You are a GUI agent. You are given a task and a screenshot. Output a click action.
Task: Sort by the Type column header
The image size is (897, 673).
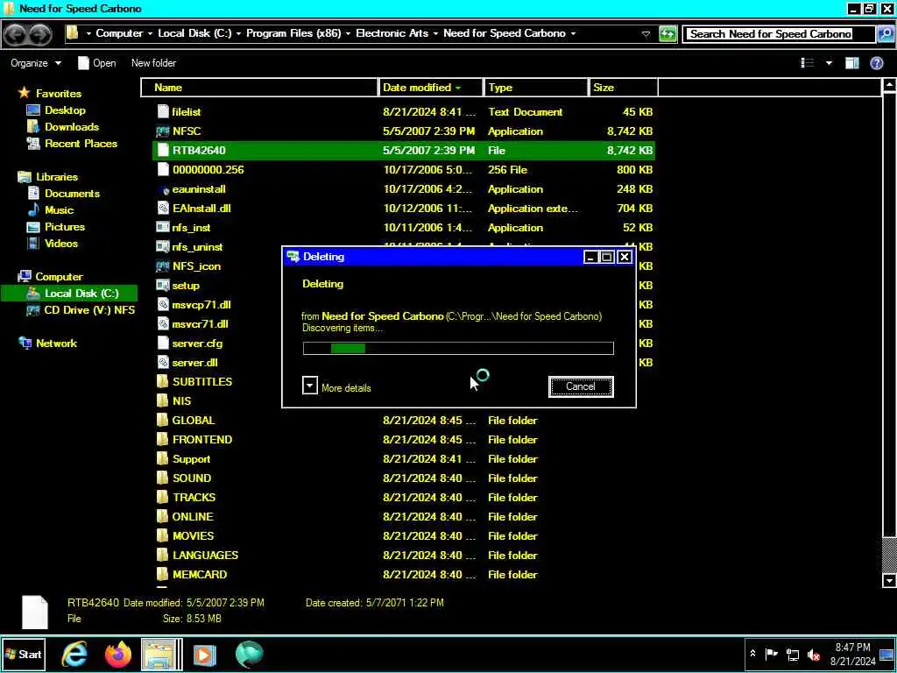536,88
